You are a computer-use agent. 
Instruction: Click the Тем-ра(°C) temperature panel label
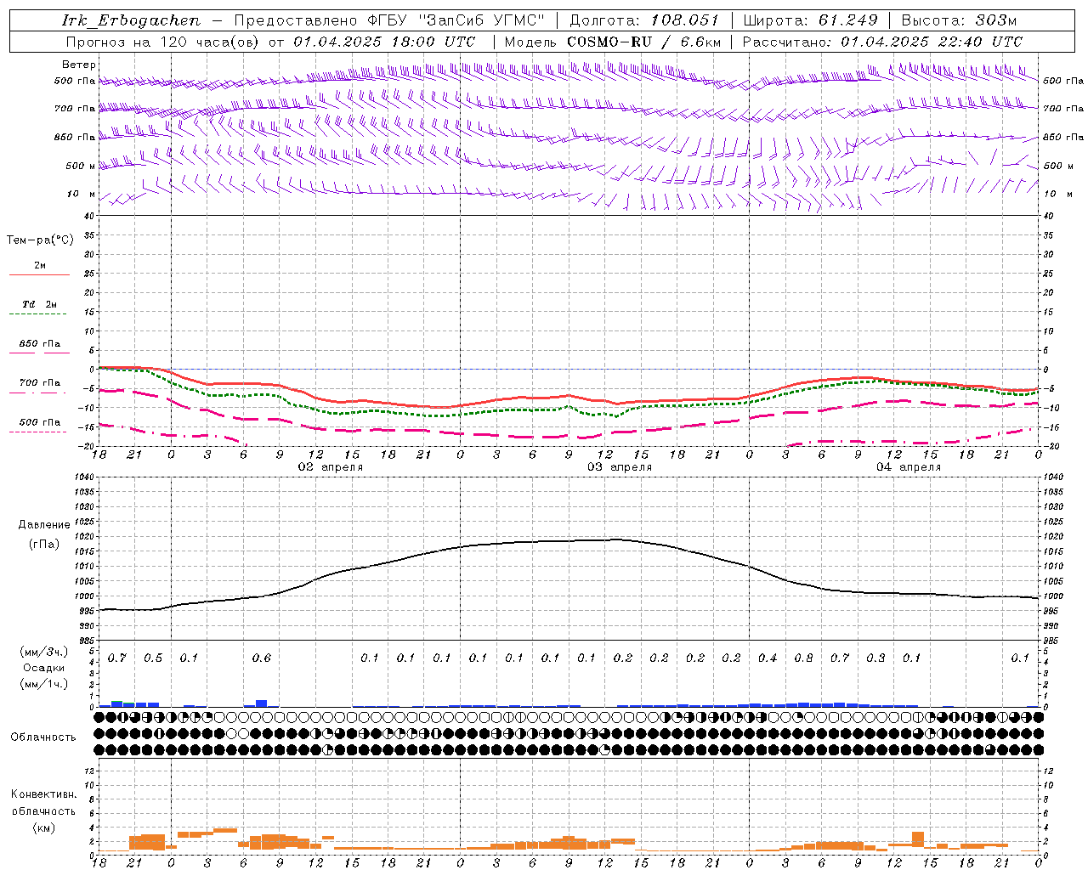click(40, 240)
